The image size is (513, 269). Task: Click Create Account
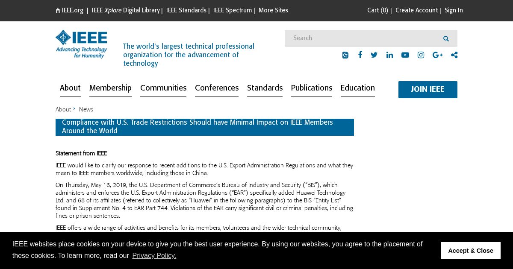(x=417, y=11)
